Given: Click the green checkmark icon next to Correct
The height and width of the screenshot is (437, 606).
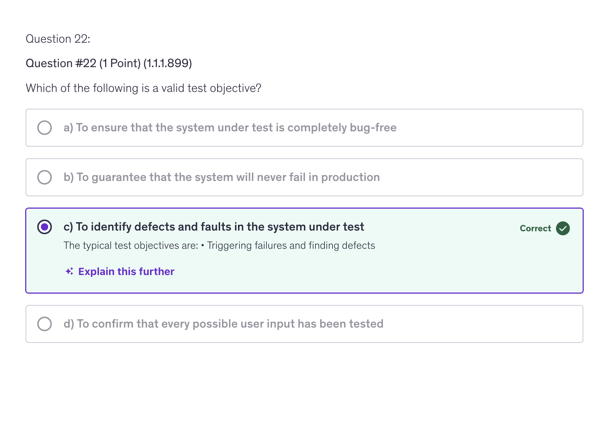Looking at the screenshot, I should (x=563, y=228).
